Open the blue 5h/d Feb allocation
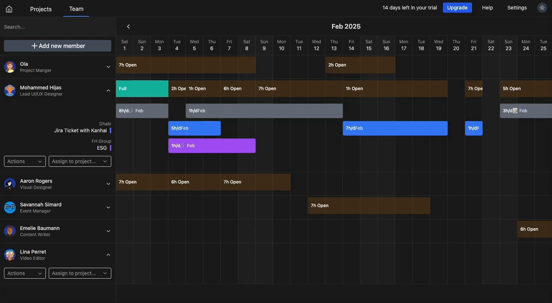 [x=195, y=128]
